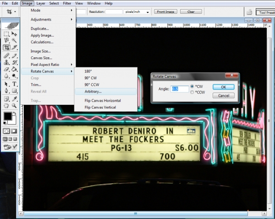Switch to Full Screen Mode with menu bar
Screen dimensions: 275x219
(11, 139)
